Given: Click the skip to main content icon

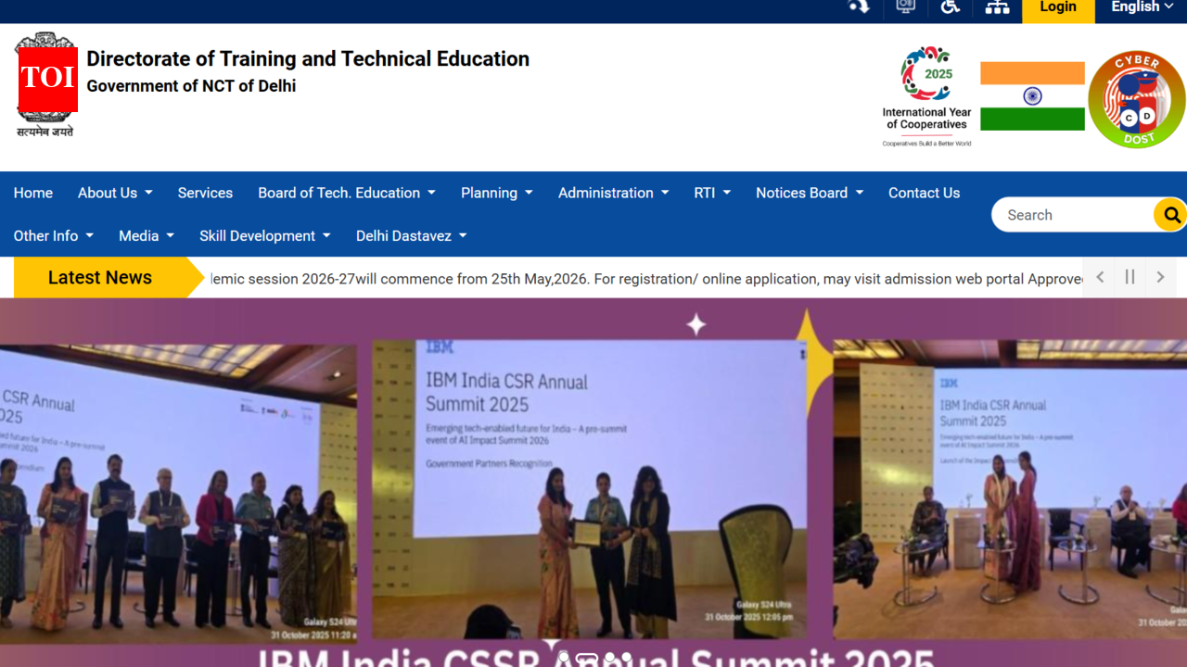Looking at the screenshot, I should 859,6.
